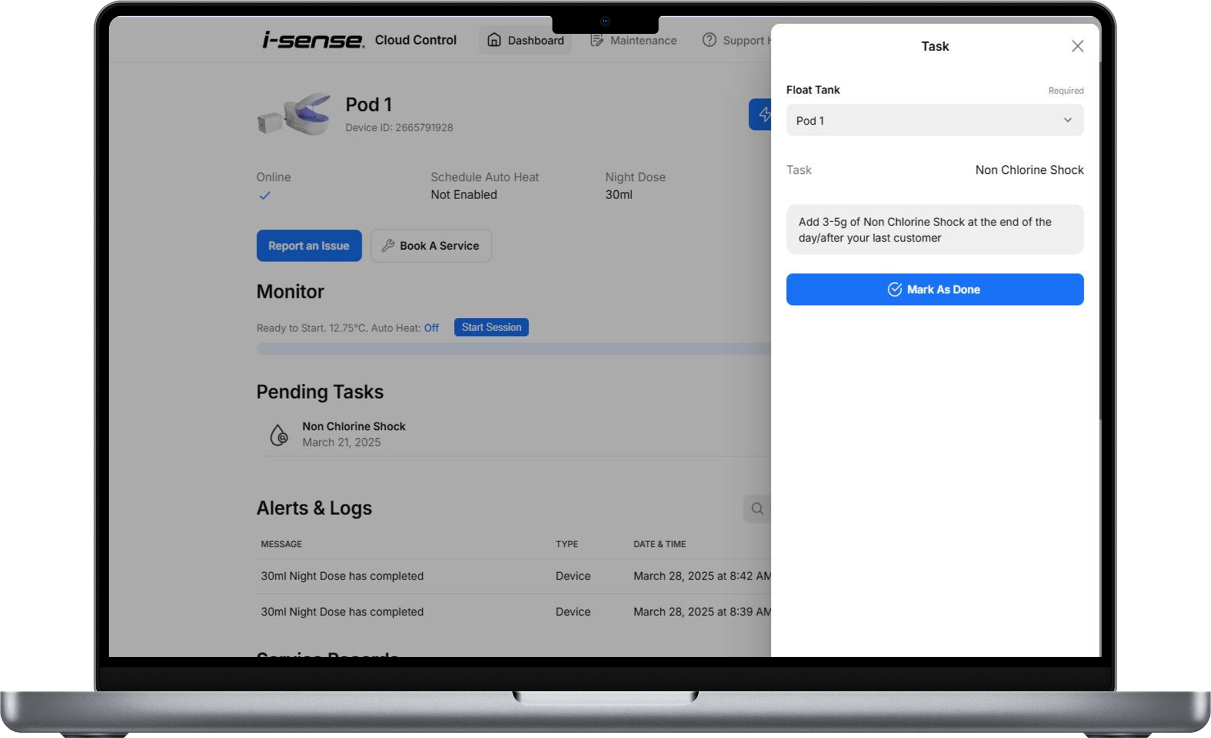Click the checkmark circle icon in Mark As Done
This screenshot has height=738, width=1211.
(x=894, y=289)
